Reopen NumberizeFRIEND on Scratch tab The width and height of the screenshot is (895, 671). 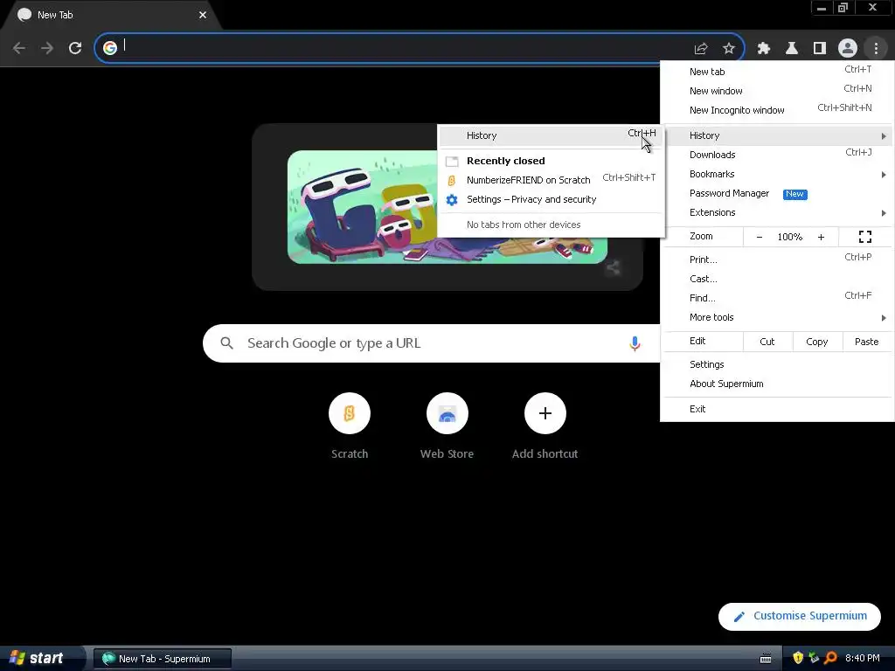(x=551, y=180)
